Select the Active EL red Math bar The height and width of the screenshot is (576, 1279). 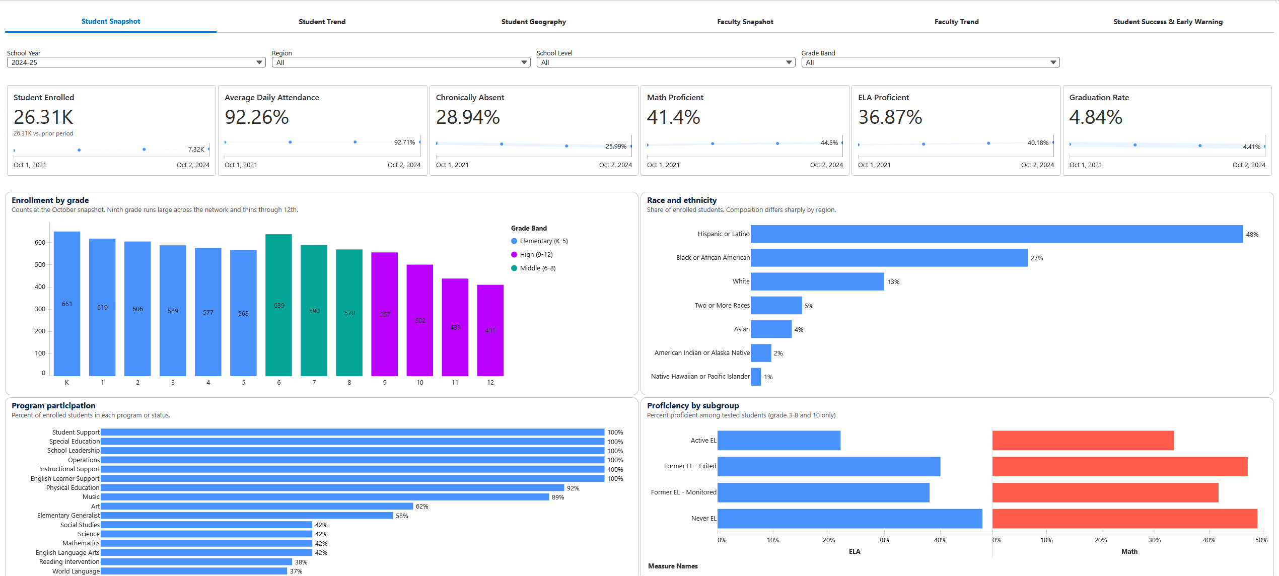(x=1083, y=441)
